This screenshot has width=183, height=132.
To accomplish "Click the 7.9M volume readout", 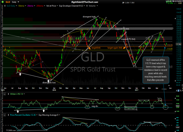I will [x=132, y=3].
